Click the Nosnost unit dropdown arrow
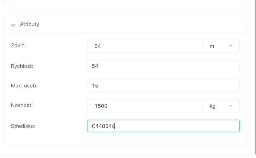This screenshot has width=256, height=158. tap(231, 106)
